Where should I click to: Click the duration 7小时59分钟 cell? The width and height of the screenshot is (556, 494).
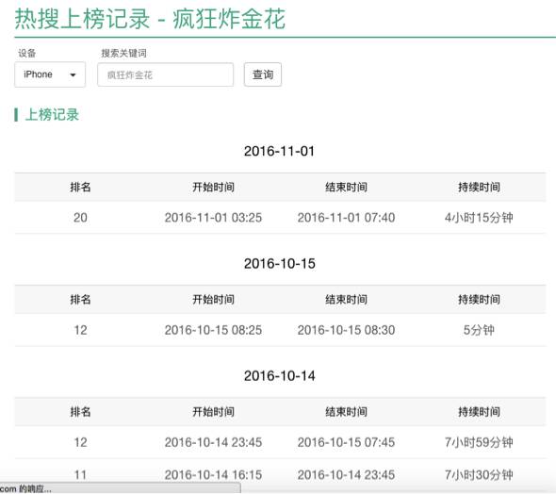479,442
